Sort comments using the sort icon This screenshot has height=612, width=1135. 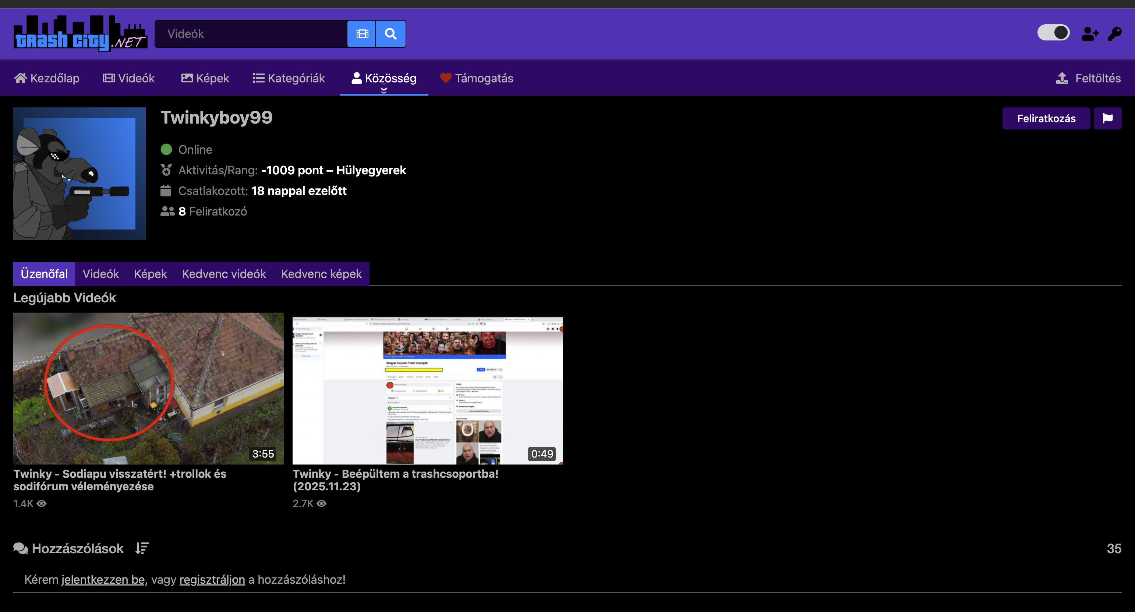tap(142, 548)
